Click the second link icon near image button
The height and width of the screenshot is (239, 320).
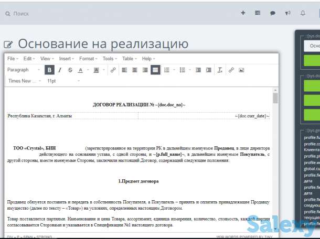pyautogui.click(x=231, y=70)
